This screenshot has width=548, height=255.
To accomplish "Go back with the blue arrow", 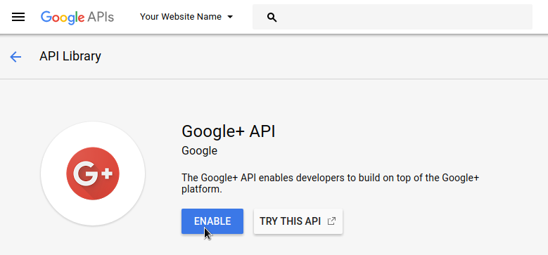I will tap(15, 56).
